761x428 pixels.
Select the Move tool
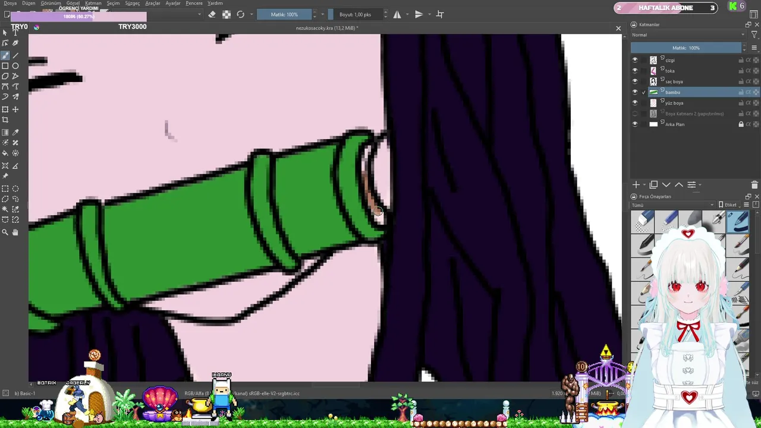point(15,109)
